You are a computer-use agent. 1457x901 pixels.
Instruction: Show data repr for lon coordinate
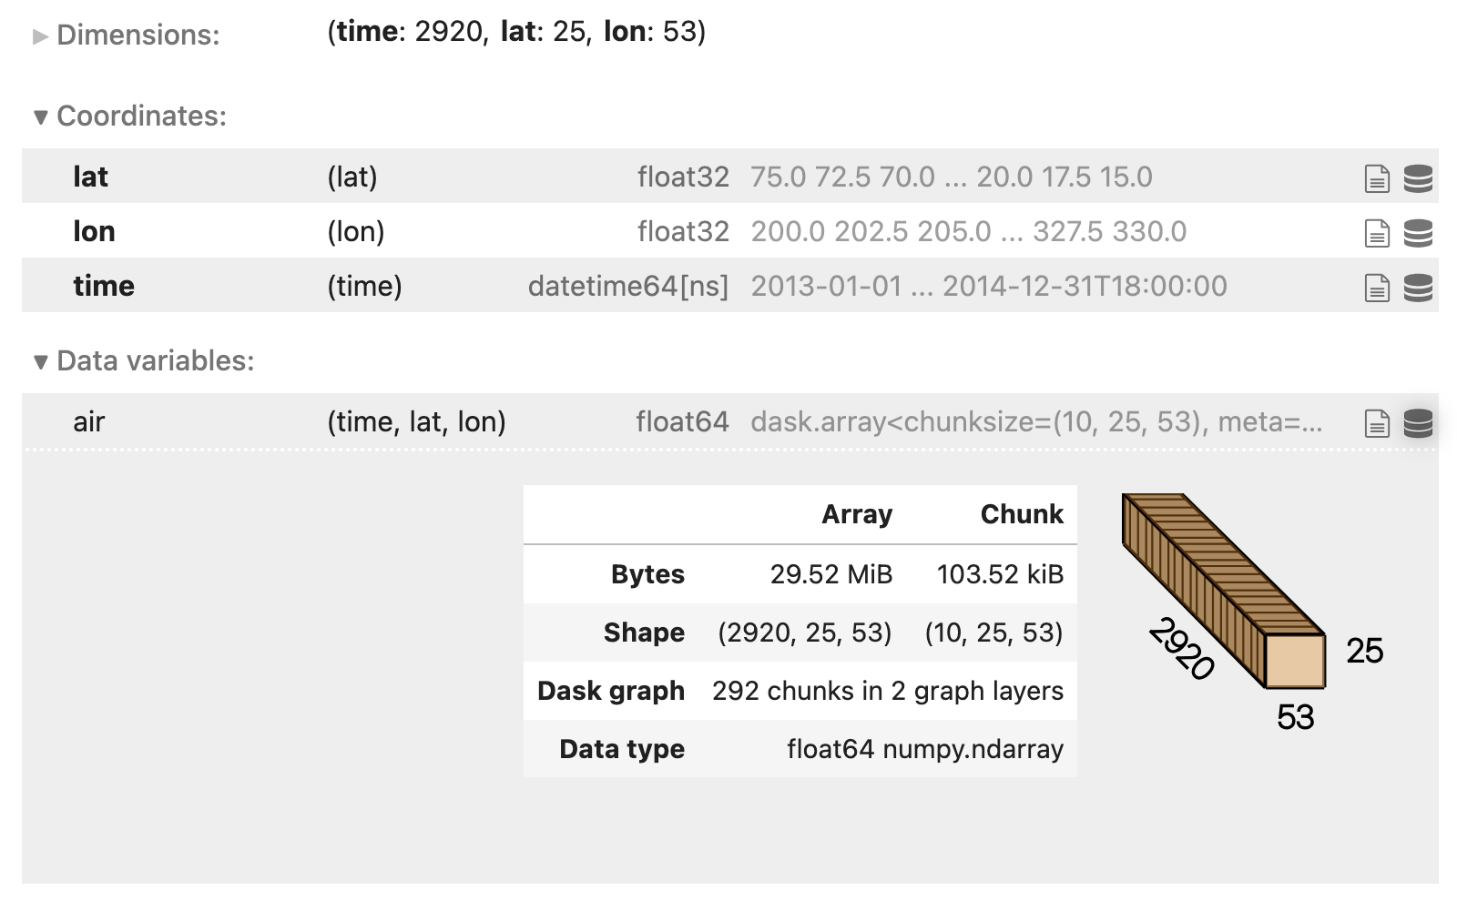coord(1418,233)
